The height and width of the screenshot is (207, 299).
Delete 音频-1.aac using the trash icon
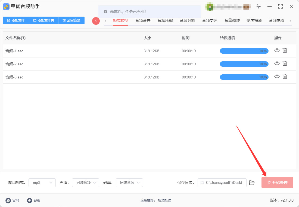(285, 50)
